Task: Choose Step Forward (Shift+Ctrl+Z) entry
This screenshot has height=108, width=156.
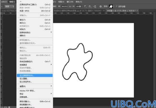Action: [x=35, y=8]
